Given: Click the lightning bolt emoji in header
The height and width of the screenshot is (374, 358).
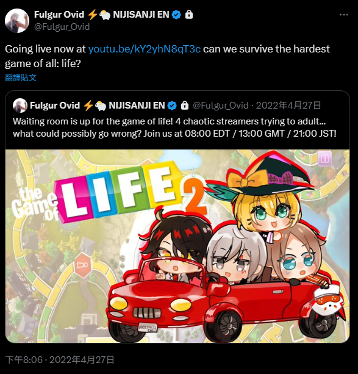Looking at the screenshot, I should [x=92, y=15].
